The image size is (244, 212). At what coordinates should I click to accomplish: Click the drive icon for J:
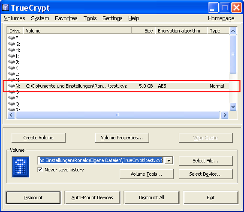click(x=12, y=62)
